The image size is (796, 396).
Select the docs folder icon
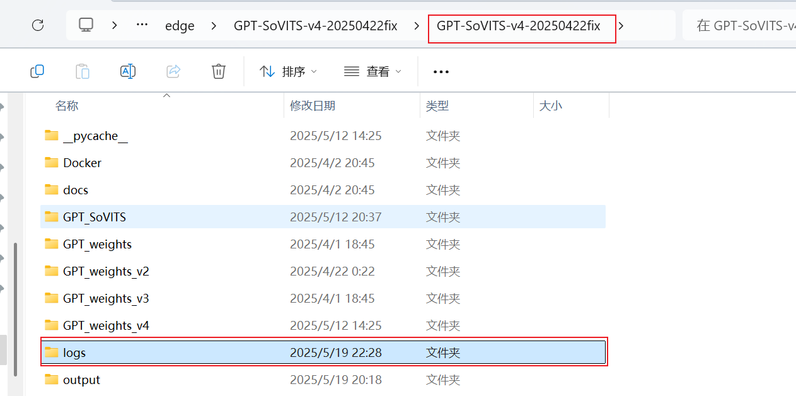[52, 189]
